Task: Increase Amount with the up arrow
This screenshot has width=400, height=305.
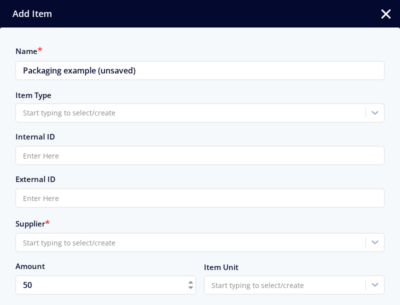Action: (190, 282)
